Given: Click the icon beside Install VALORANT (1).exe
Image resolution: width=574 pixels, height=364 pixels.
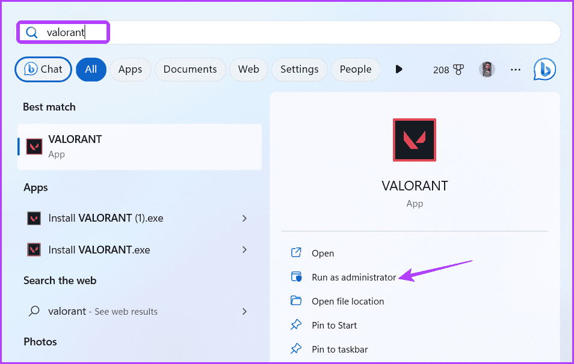Looking at the screenshot, I should coord(34,218).
